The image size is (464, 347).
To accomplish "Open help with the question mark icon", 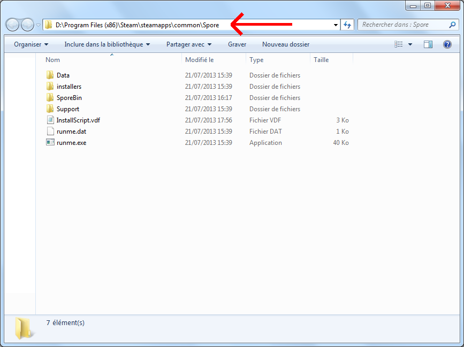I will tap(447, 44).
